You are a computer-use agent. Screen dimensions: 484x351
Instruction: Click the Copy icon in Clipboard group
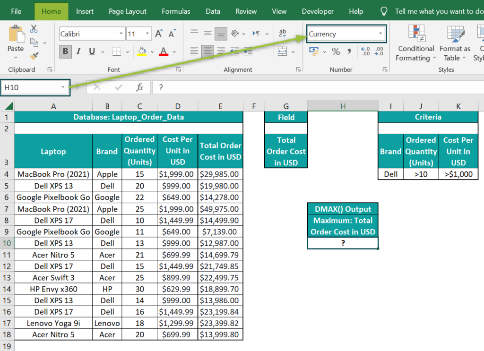(x=34, y=42)
